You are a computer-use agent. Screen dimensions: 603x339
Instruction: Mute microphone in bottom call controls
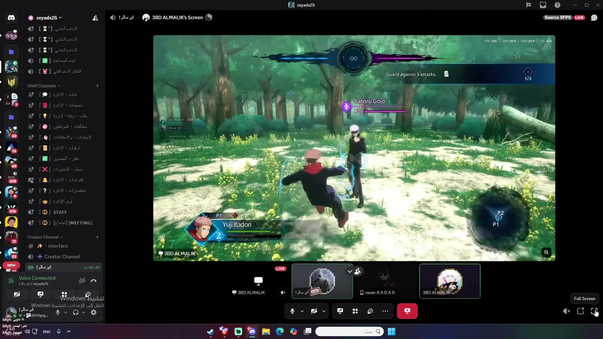293,311
